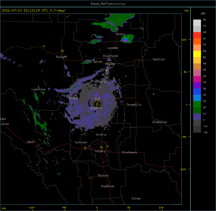The image size is (216, 211).
Task: Click the yellow diamond marker above RockyMH
Action: pyautogui.click(x=62, y=51)
